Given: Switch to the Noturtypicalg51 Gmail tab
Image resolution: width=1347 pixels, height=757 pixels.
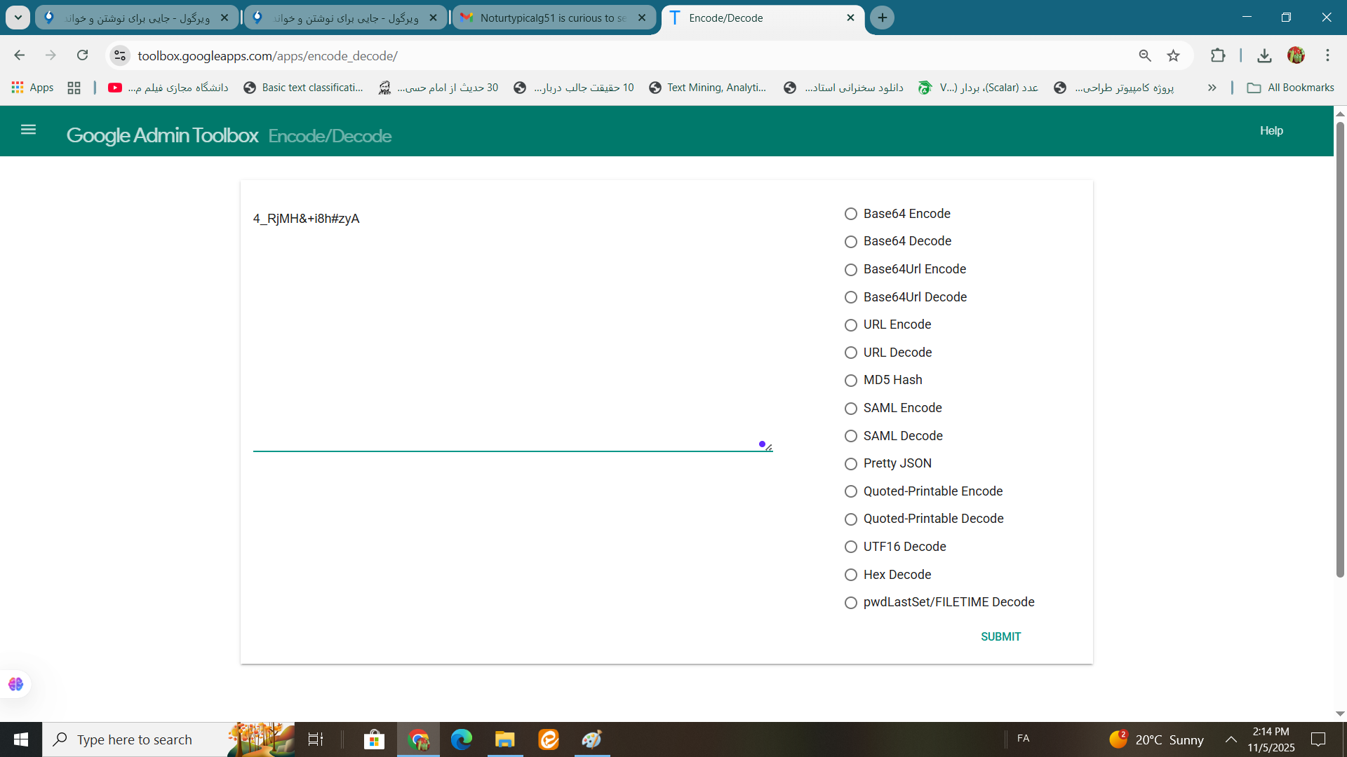Looking at the screenshot, I should [x=552, y=18].
